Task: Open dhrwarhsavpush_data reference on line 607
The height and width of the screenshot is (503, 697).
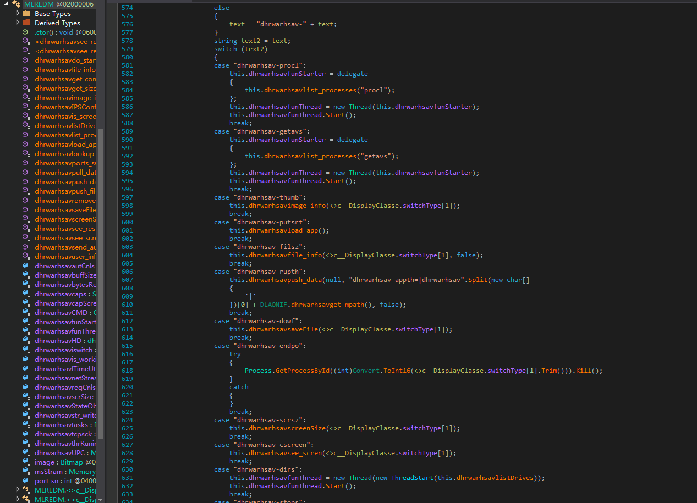Action: click(x=285, y=280)
